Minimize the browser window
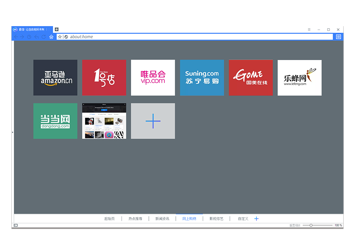Viewport: 355px width, 251px height. [x=319, y=29]
